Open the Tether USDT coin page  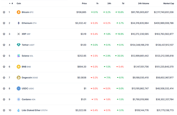28,45
